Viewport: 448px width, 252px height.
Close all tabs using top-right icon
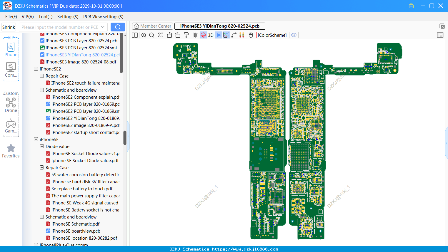pos(442,26)
